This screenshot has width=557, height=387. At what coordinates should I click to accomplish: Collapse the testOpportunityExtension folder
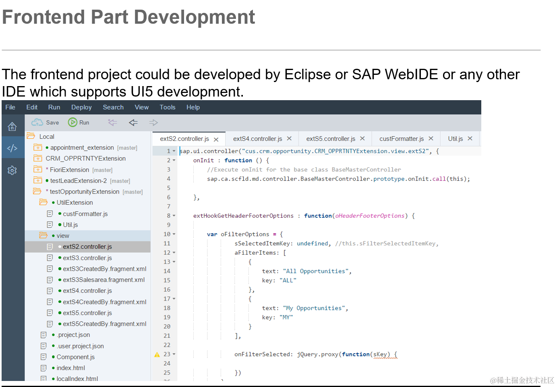[x=37, y=191]
